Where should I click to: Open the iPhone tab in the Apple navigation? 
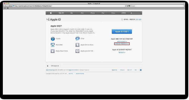click(93, 13)
